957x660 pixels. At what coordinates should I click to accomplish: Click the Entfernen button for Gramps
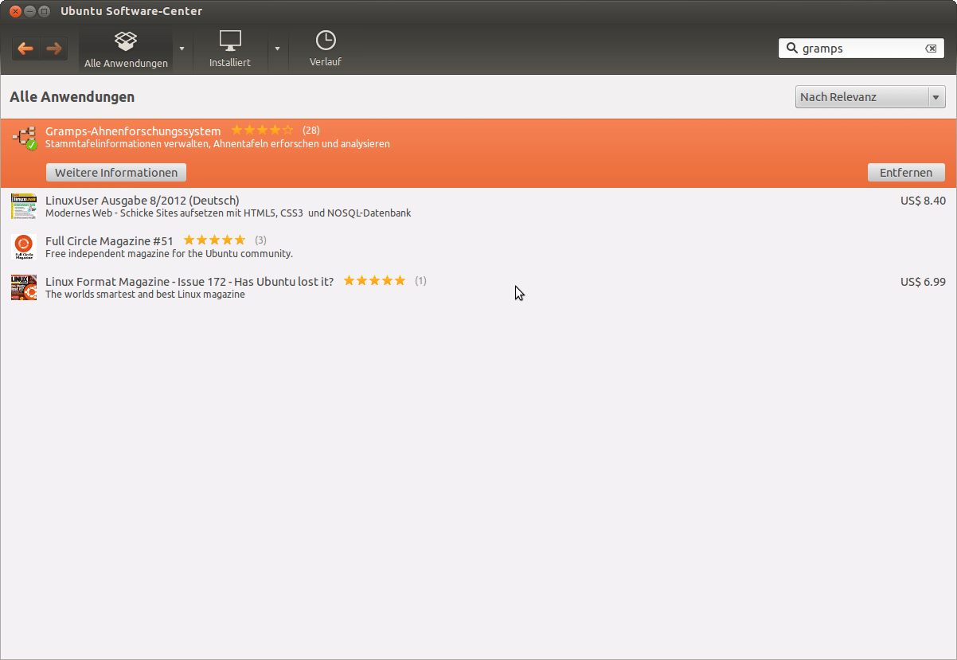tap(906, 173)
